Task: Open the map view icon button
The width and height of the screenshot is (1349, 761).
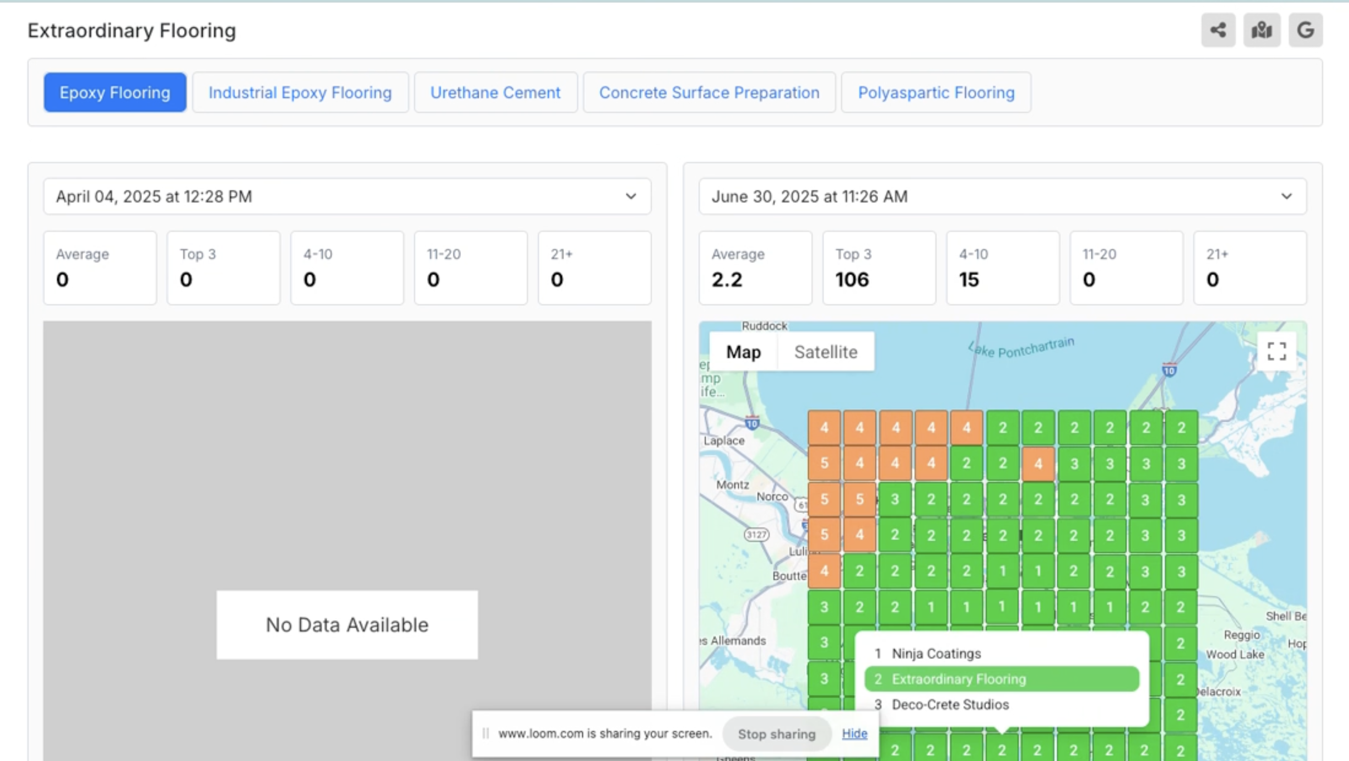Action: pyautogui.click(x=1262, y=31)
